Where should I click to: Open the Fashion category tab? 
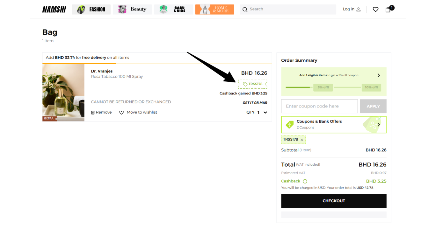[x=91, y=9]
